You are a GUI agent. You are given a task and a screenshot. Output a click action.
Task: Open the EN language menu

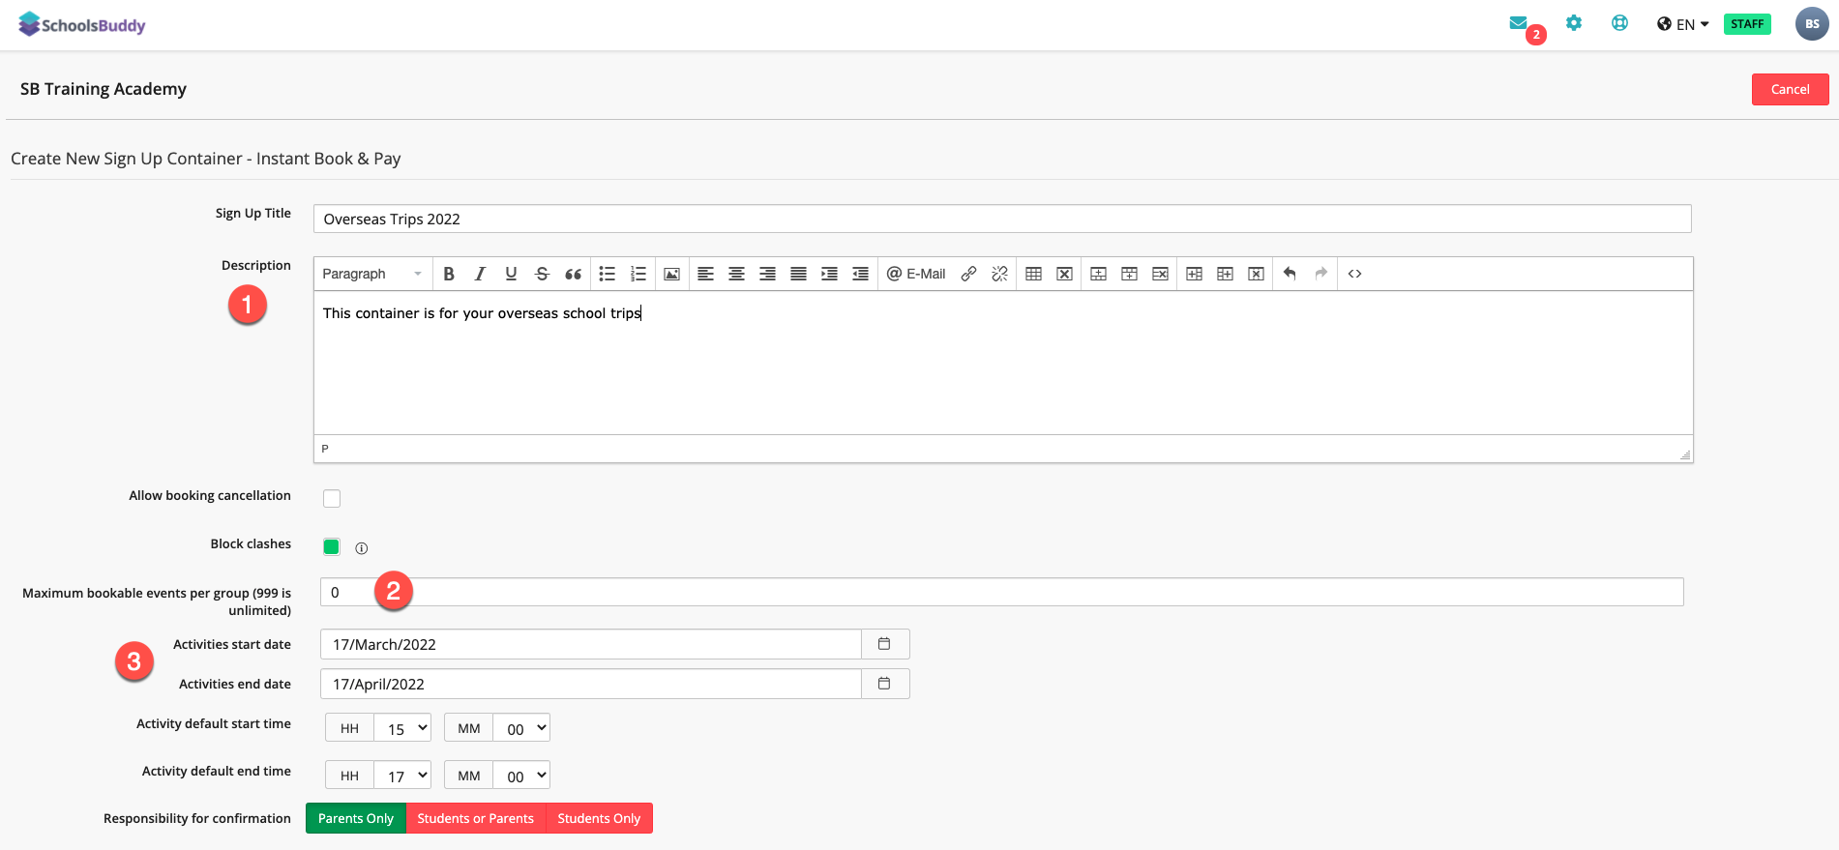click(1683, 24)
